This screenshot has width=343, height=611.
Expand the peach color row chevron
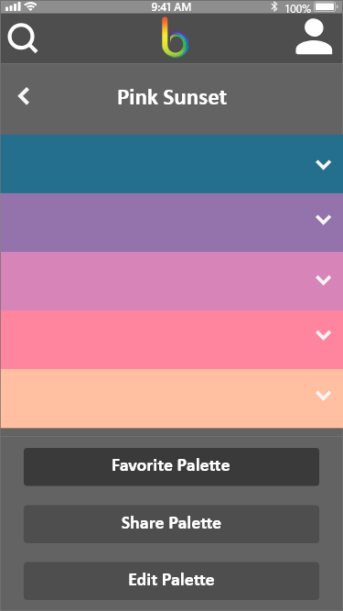[323, 395]
